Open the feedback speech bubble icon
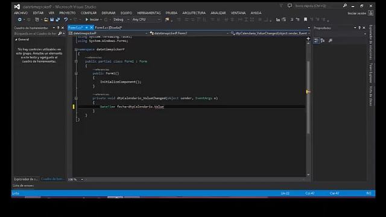This screenshot has width=386, height=217. click(289, 5)
